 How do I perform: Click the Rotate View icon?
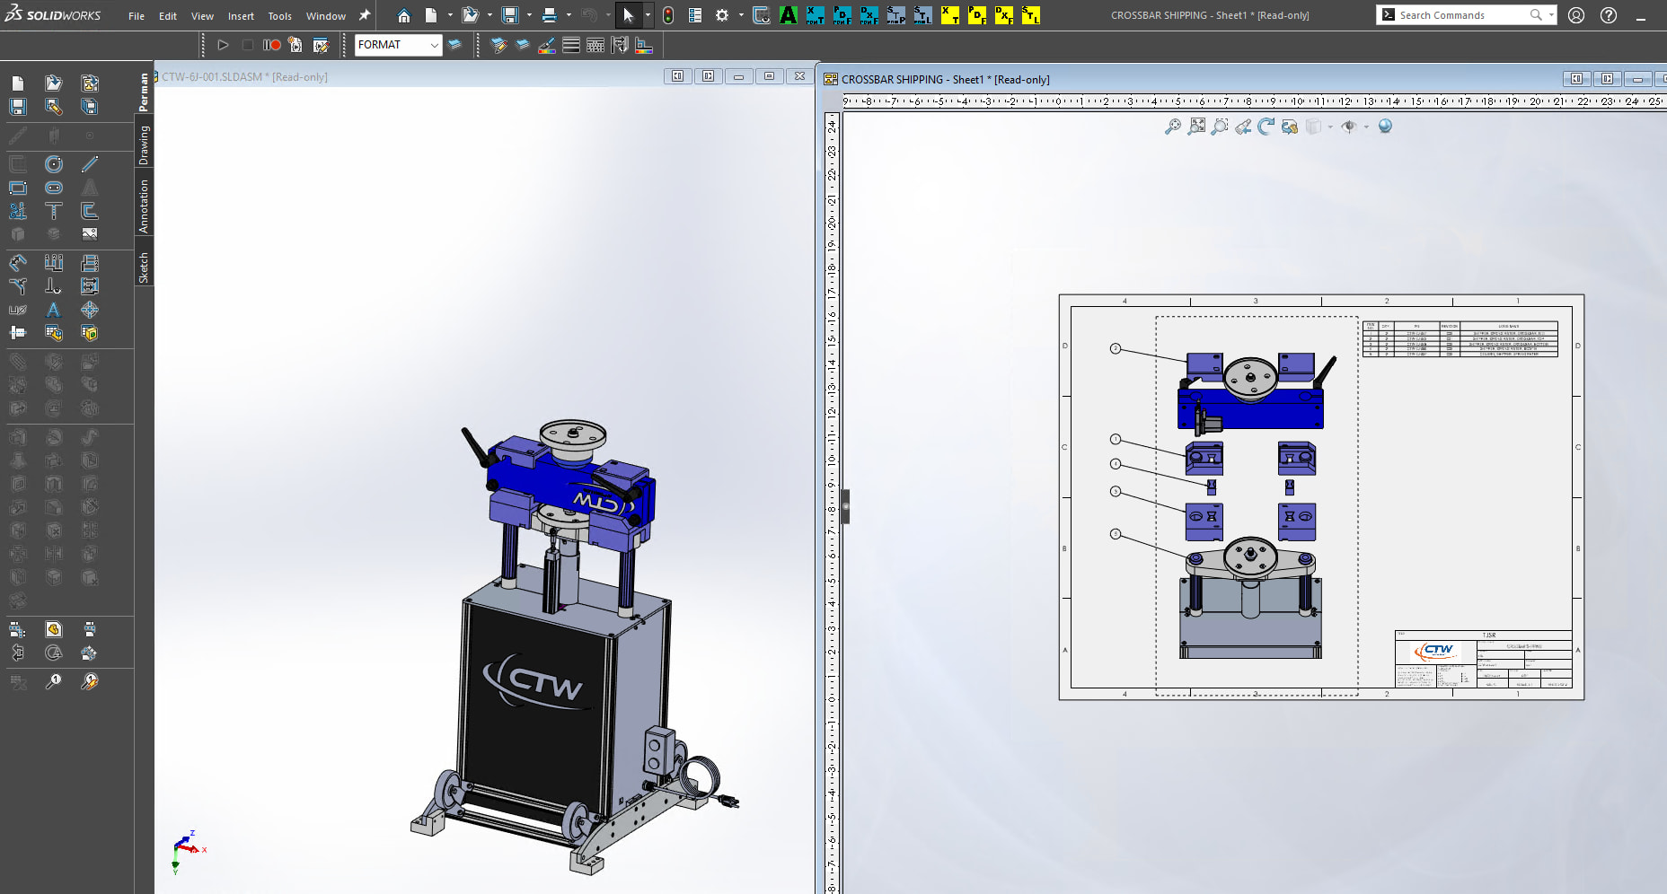tap(1266, 127)
